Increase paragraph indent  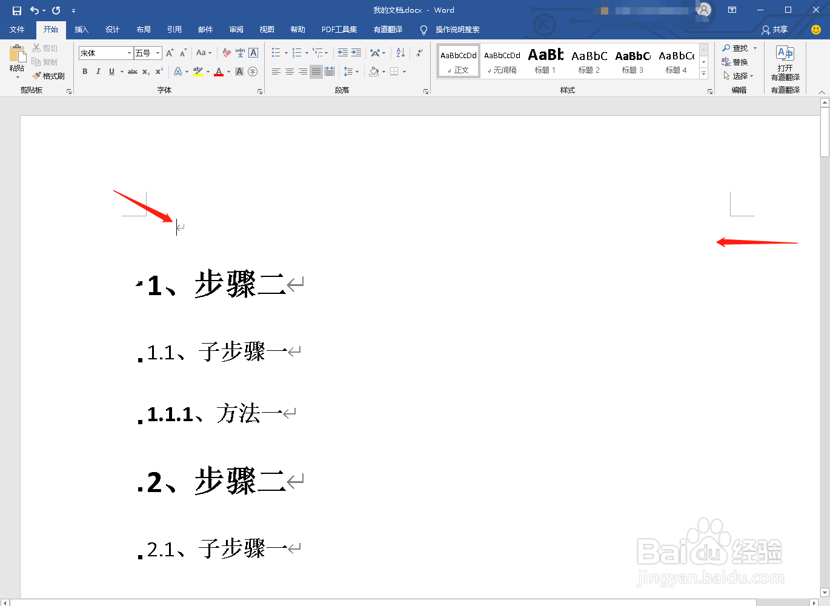tap(356, 53)
